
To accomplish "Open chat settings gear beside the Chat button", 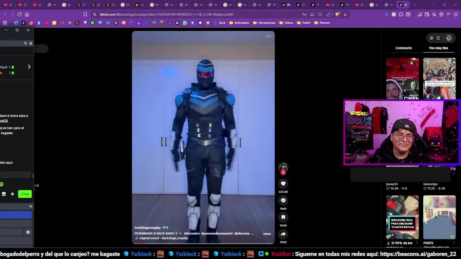I will (12, 194).
